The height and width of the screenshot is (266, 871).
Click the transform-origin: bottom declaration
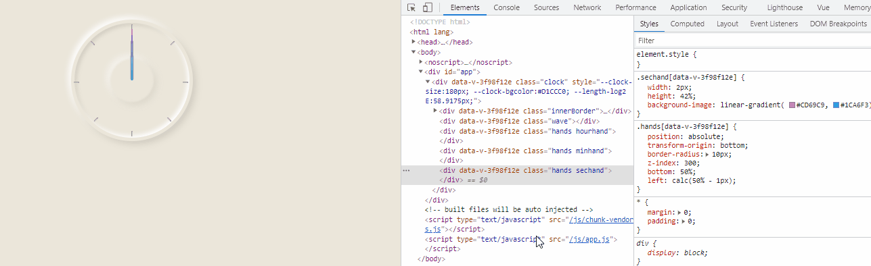(697, 145)
